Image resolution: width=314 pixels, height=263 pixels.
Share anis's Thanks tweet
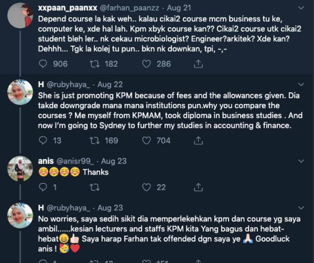198,187
